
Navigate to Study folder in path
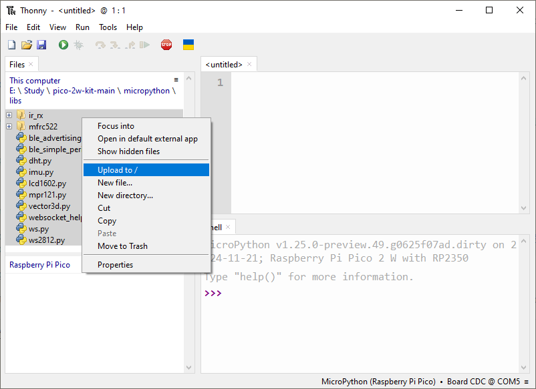34,91
